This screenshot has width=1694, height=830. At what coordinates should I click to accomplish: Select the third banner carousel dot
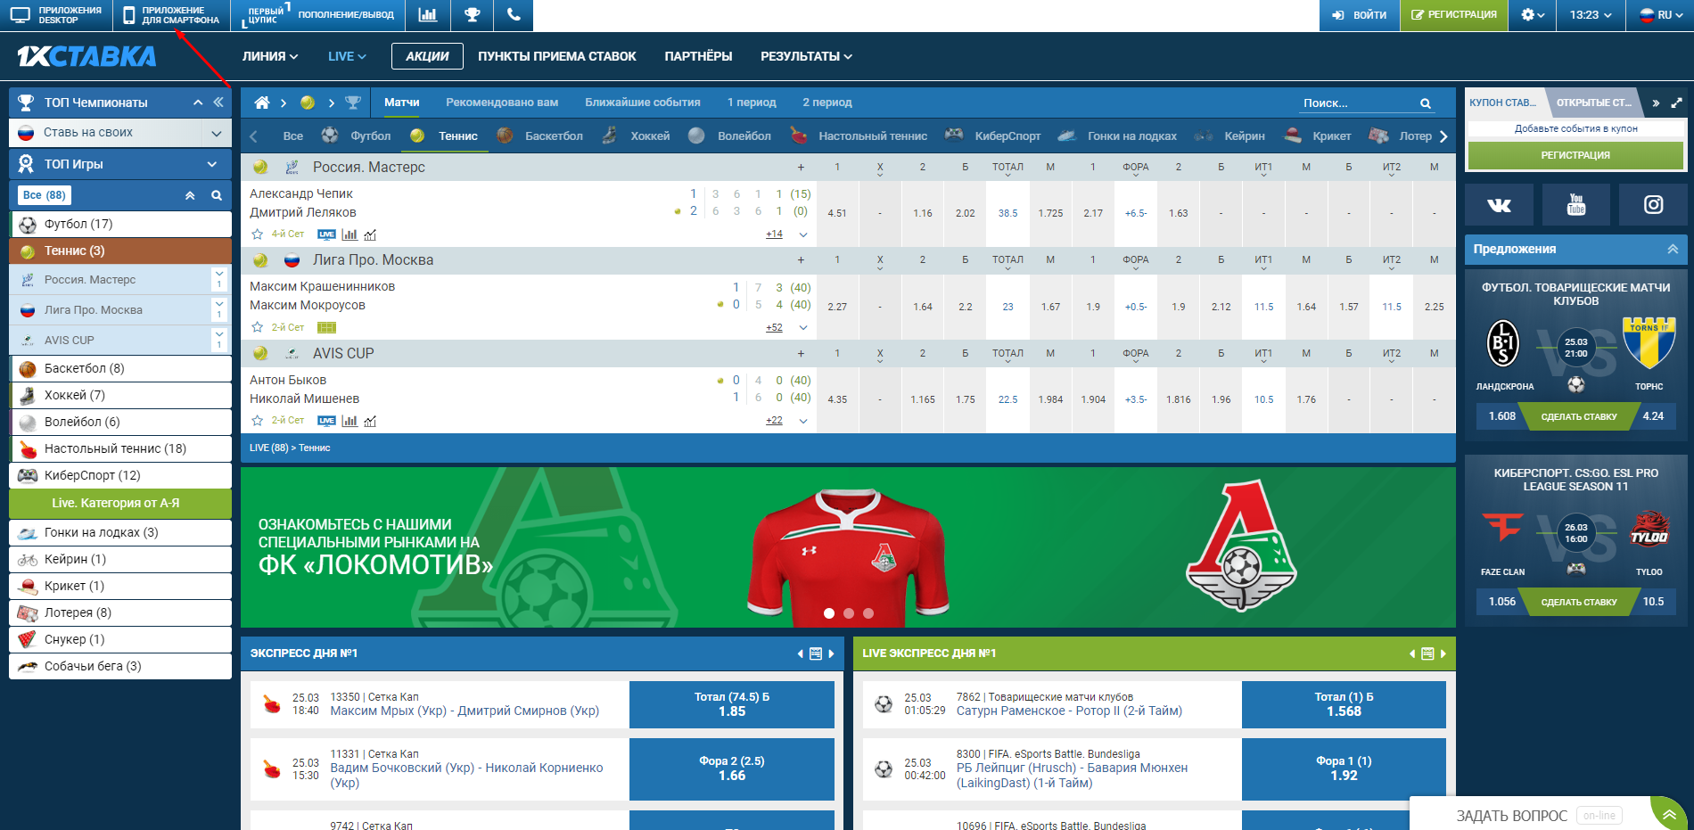[868, 613]
